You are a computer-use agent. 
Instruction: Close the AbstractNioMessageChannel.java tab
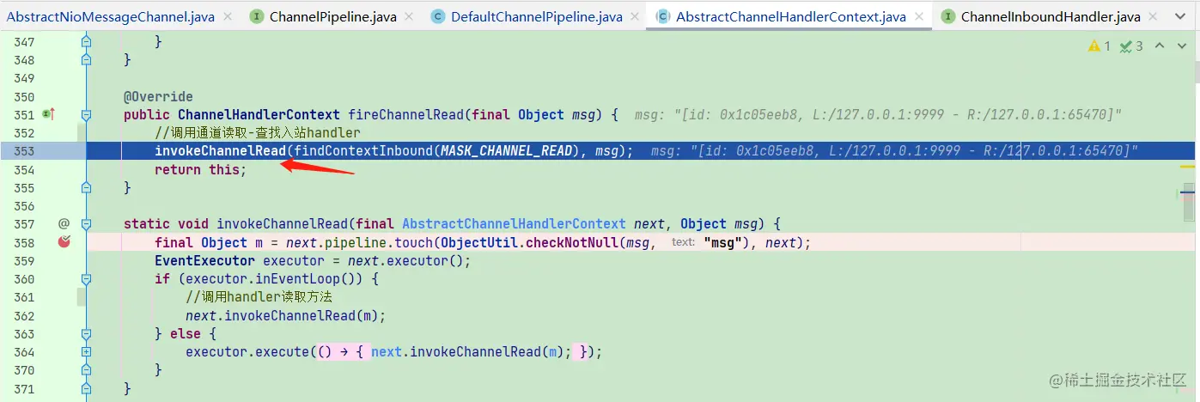[227, 16]
